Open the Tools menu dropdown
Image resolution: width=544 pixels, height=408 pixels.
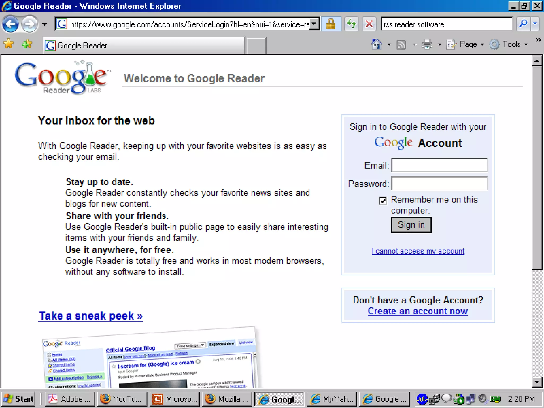(x=512, y=44)
